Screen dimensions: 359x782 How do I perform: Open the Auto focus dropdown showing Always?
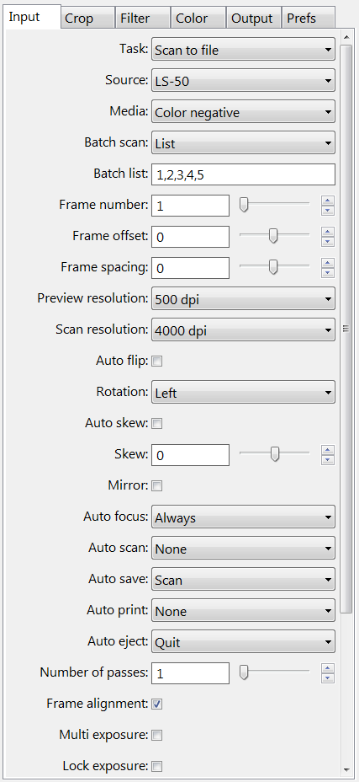pyautogui.click(x=243, y=517)
